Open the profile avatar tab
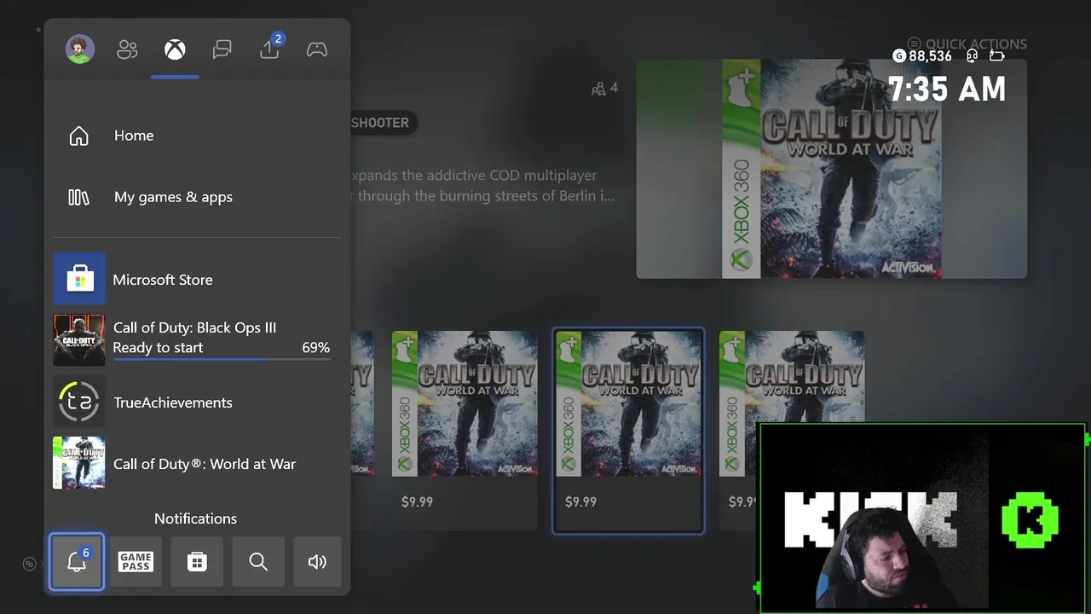The image size is (1091, 614). (79, 49)
